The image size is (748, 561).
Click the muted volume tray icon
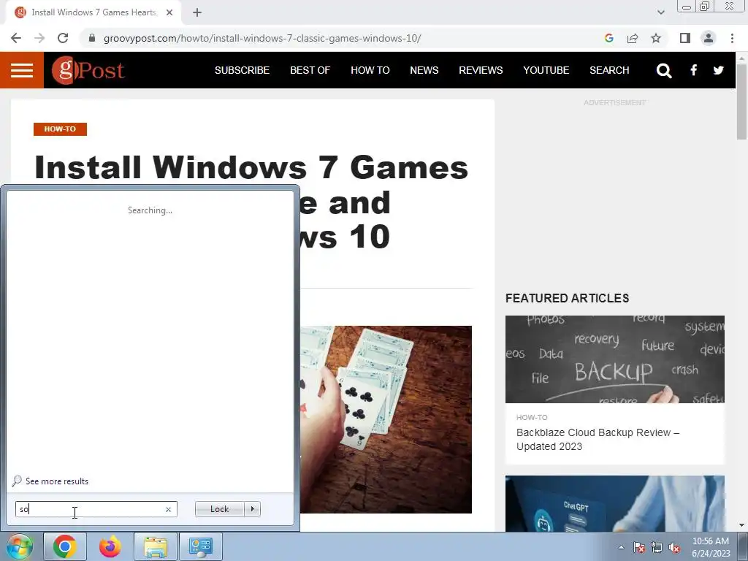(x=674, y=547)
